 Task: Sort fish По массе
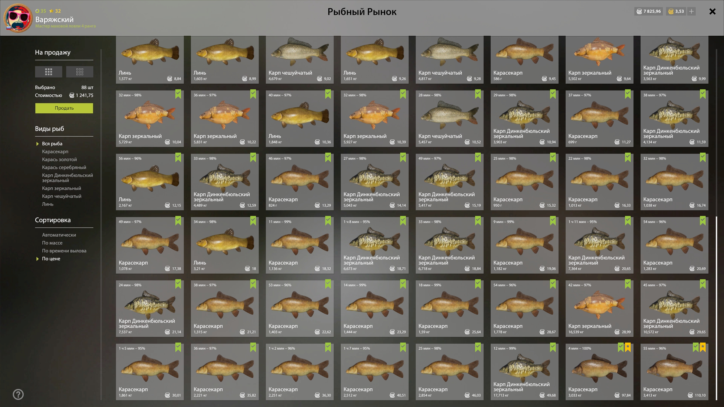[52, 243]
